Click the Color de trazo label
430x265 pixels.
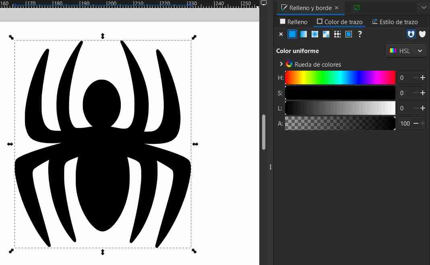341,22
